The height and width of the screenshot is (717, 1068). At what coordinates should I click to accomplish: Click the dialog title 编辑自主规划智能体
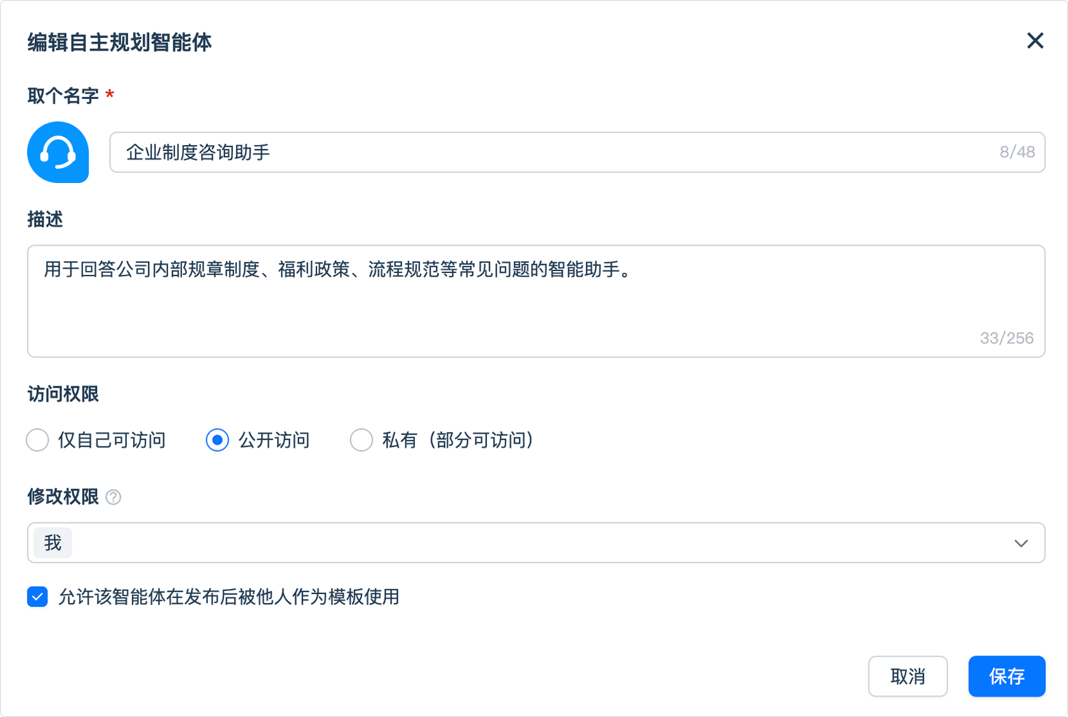point(119,42)
